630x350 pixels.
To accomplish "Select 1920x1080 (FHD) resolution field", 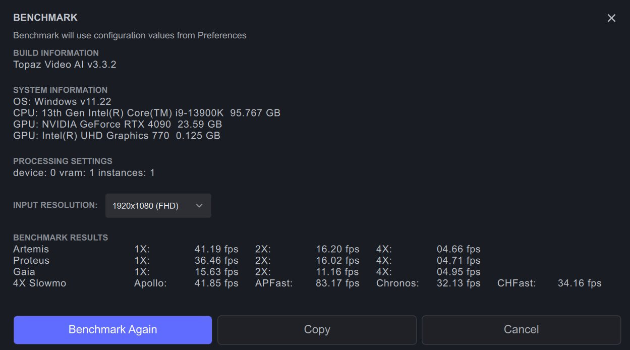I will pyautogui.click(x=146, y=205).
